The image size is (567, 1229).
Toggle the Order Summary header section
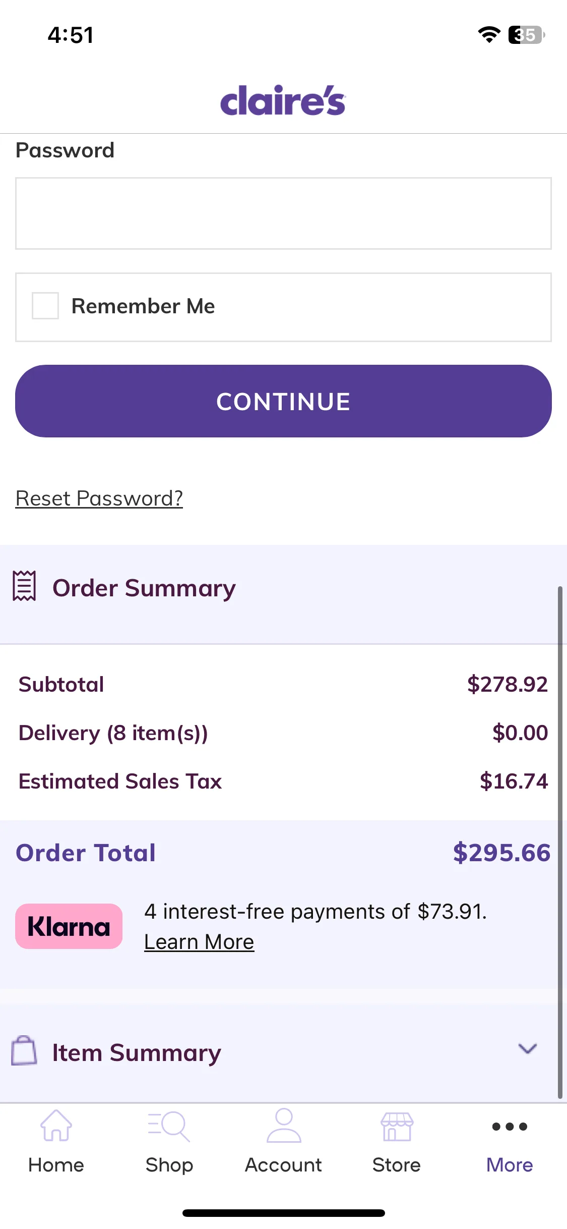tap(280, 588)
